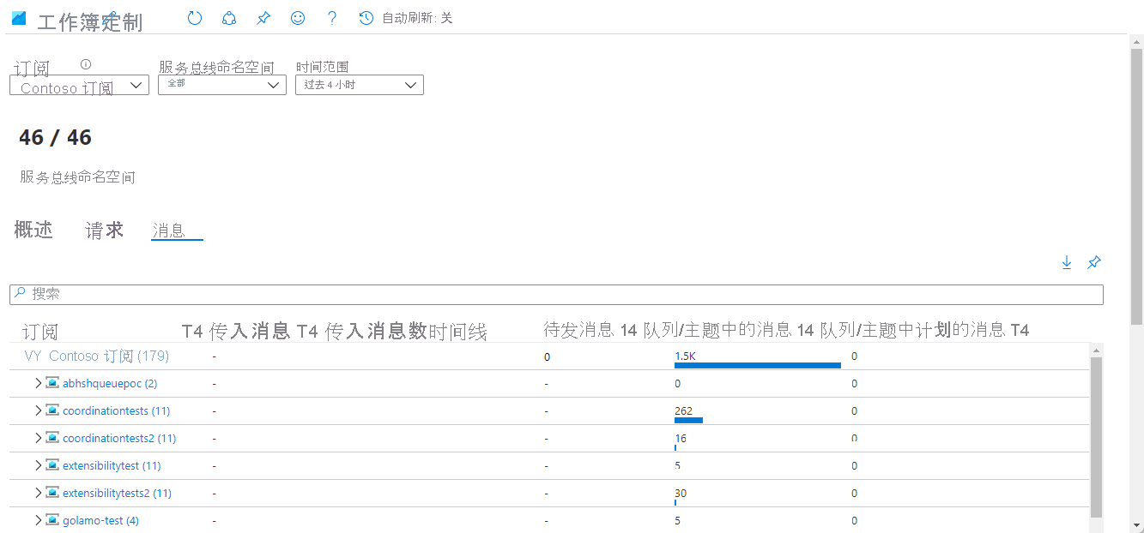
Task: Open the Contoso 订阅 subscription dropdown
Action: click(x=79, y=85)
